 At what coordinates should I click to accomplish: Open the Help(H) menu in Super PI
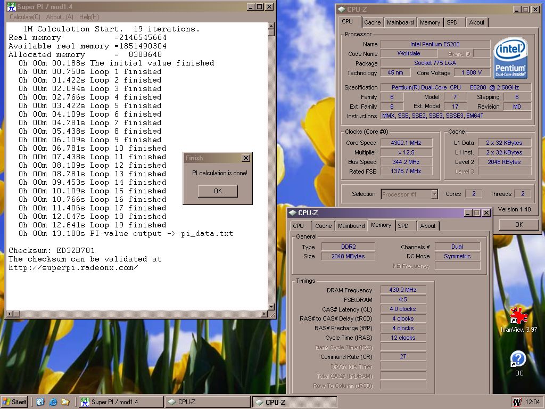pos(89,17)
